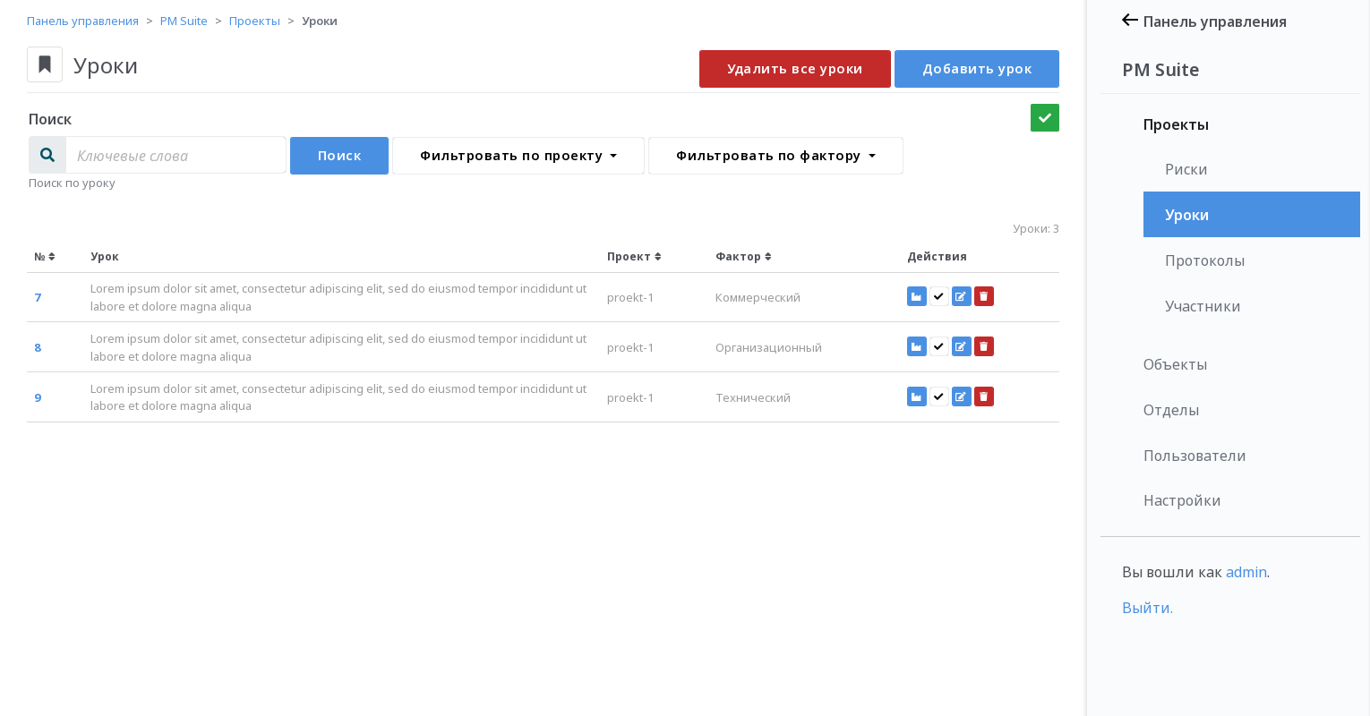
Task: Edit lesson 8 with the pencil icon
Action: click(x=962, y=346)
